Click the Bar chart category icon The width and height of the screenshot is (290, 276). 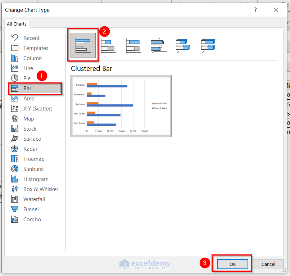pyautogui.click(x=15, y=88)
